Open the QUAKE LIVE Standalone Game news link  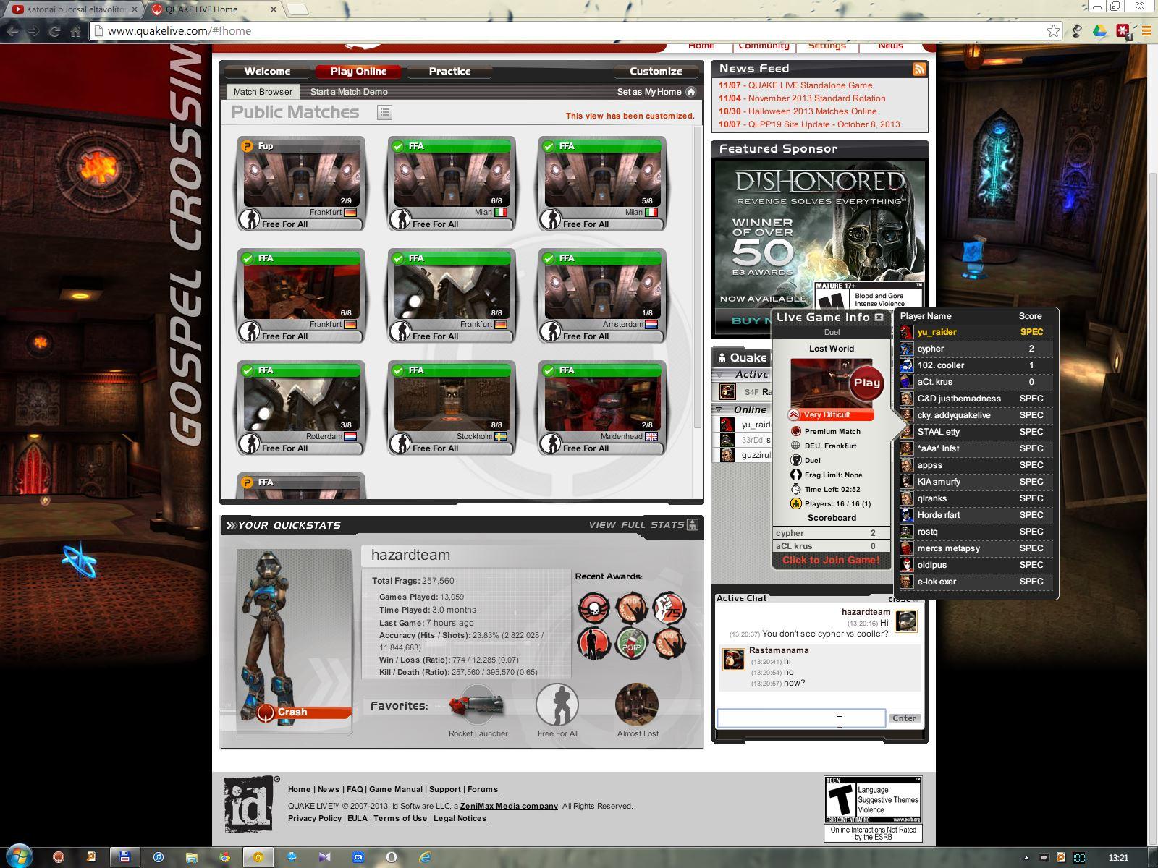pyautogui.click(x=810, y=85)
